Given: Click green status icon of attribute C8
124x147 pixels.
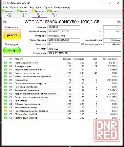Looking at the screenshot, I should [5, 118].
